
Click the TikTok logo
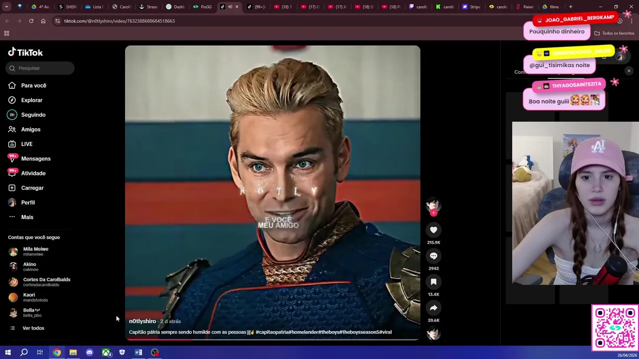coord(25,52)
